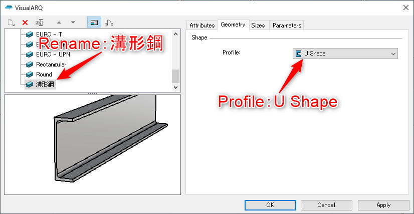Image resolution: width=414 pixels, height=214 pixels.
Task: Click the Cancel button
Action: tap(326, 205)
